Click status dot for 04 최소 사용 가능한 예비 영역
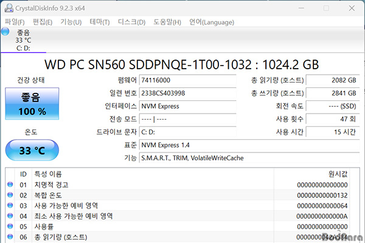This screenshot has height=243, width=365. 10,216
